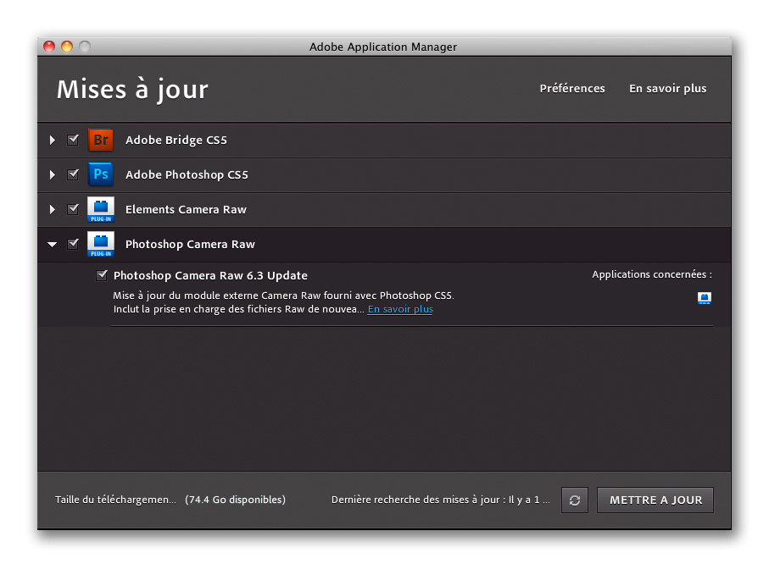This screenshot has width=769, height=575.
Task: Follow the blue En savoir plus link
Action: pos(400,309)
